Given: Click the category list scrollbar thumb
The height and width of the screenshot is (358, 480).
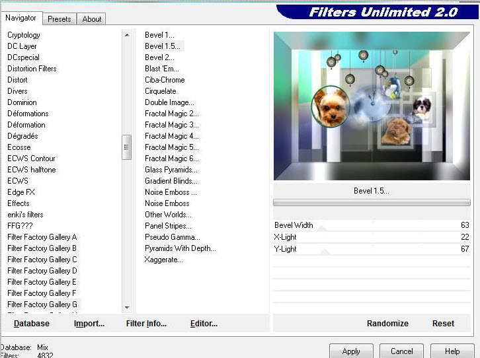Looking at the screenshot, I should coord(126,147).
